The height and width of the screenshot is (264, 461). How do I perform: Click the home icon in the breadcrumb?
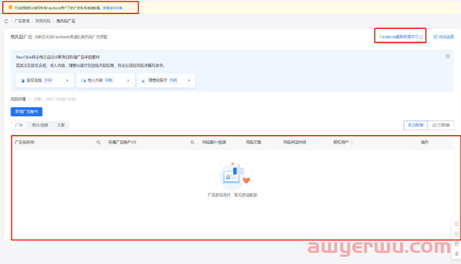pyautogui.click(x=7, y=21)
